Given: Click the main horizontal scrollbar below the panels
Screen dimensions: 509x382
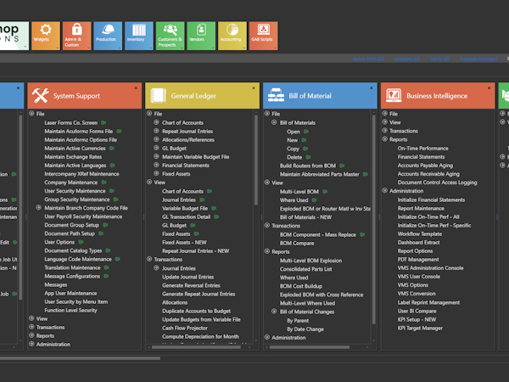Looking at the screenshot, I should pyautogui.click(x=80, y=358).
